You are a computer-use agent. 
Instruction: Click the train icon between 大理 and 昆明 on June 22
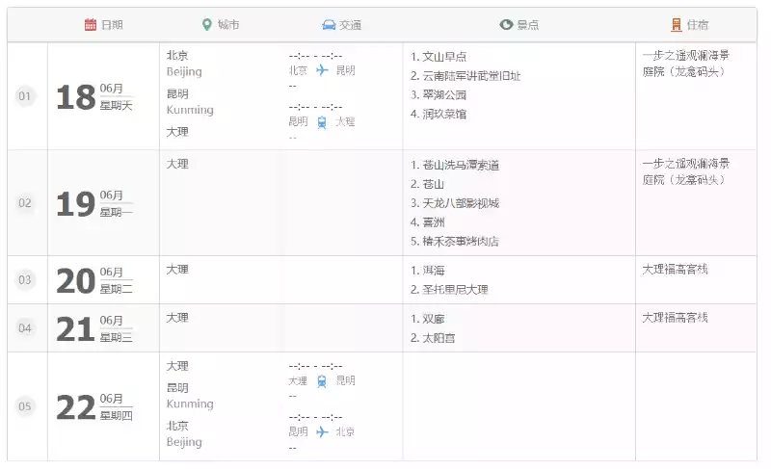(x=322, y=380)
